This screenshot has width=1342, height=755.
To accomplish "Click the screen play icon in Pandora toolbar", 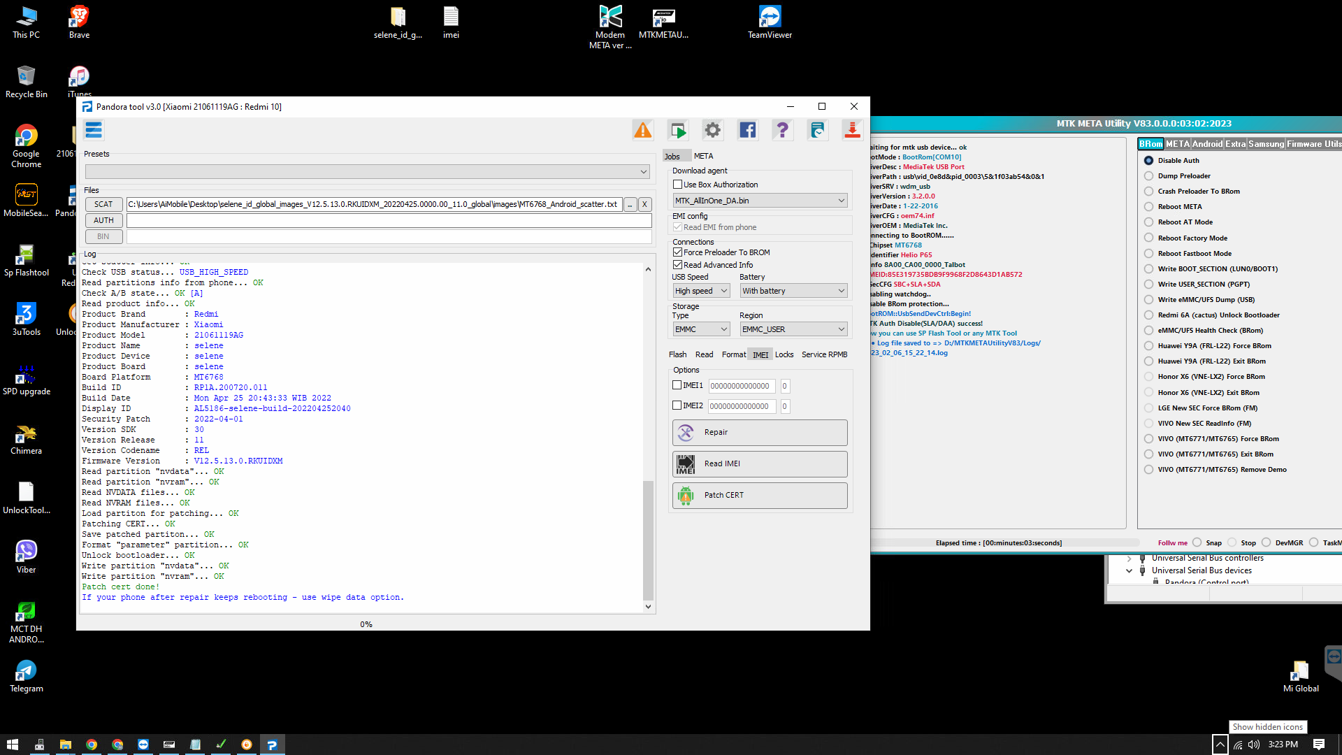I will pyautogui.click(x=677, y=130).
